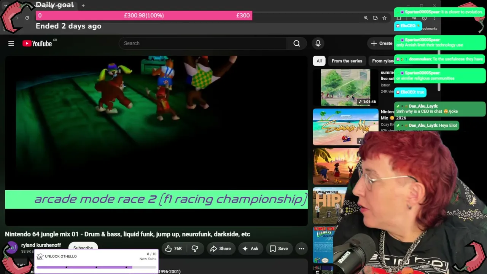Start voice search with the microphone

(318, 43)
